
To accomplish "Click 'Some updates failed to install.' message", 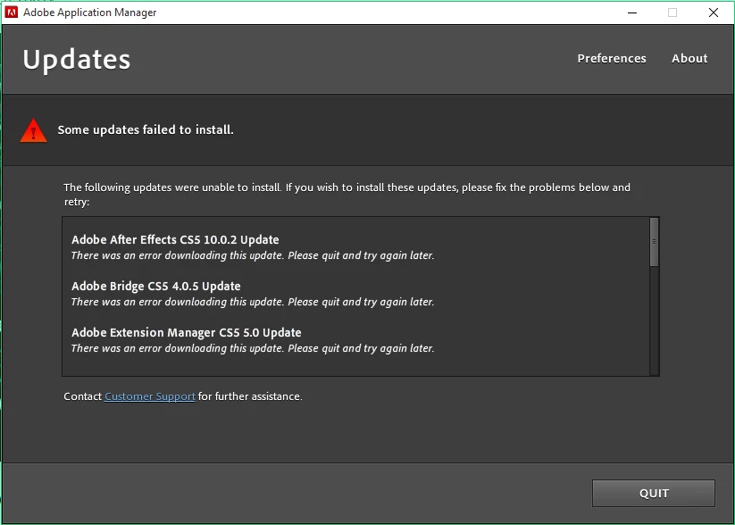I will (146, 129).
